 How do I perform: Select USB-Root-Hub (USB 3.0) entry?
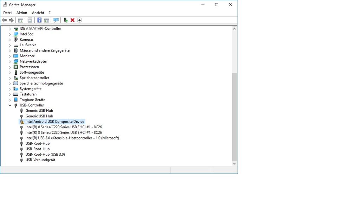(45, 154)
